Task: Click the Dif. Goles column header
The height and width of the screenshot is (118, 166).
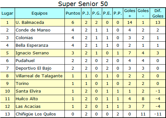Action: (158, 13)
